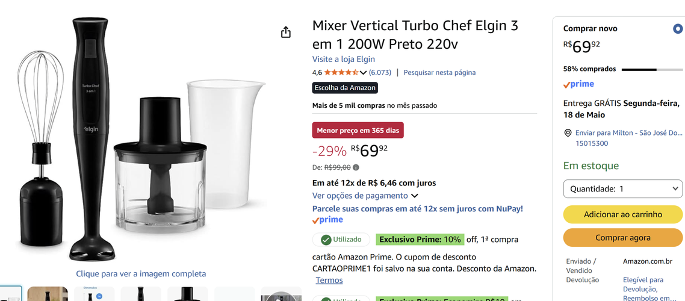This screenshot has height=301, width=685.
Task: Select the Comprar novo radio button
Action: click(678, 29)
